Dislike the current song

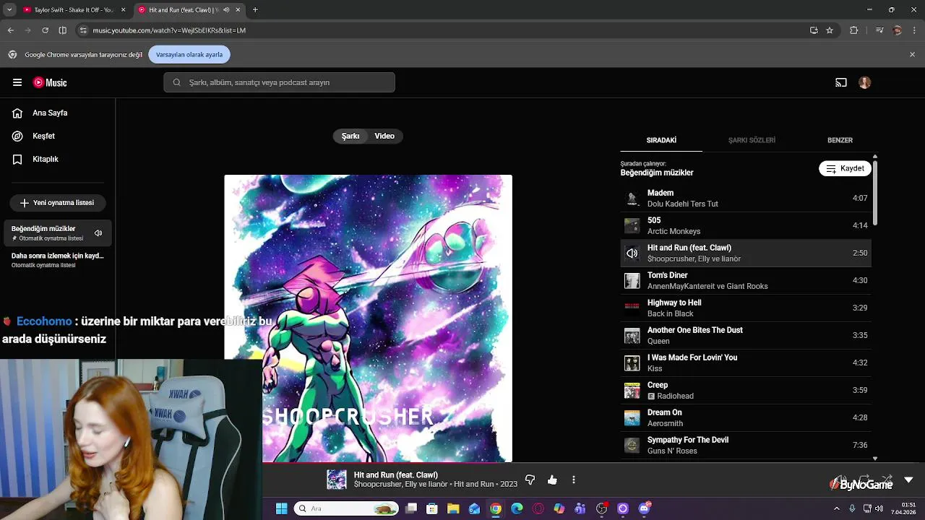click(530, 480)
